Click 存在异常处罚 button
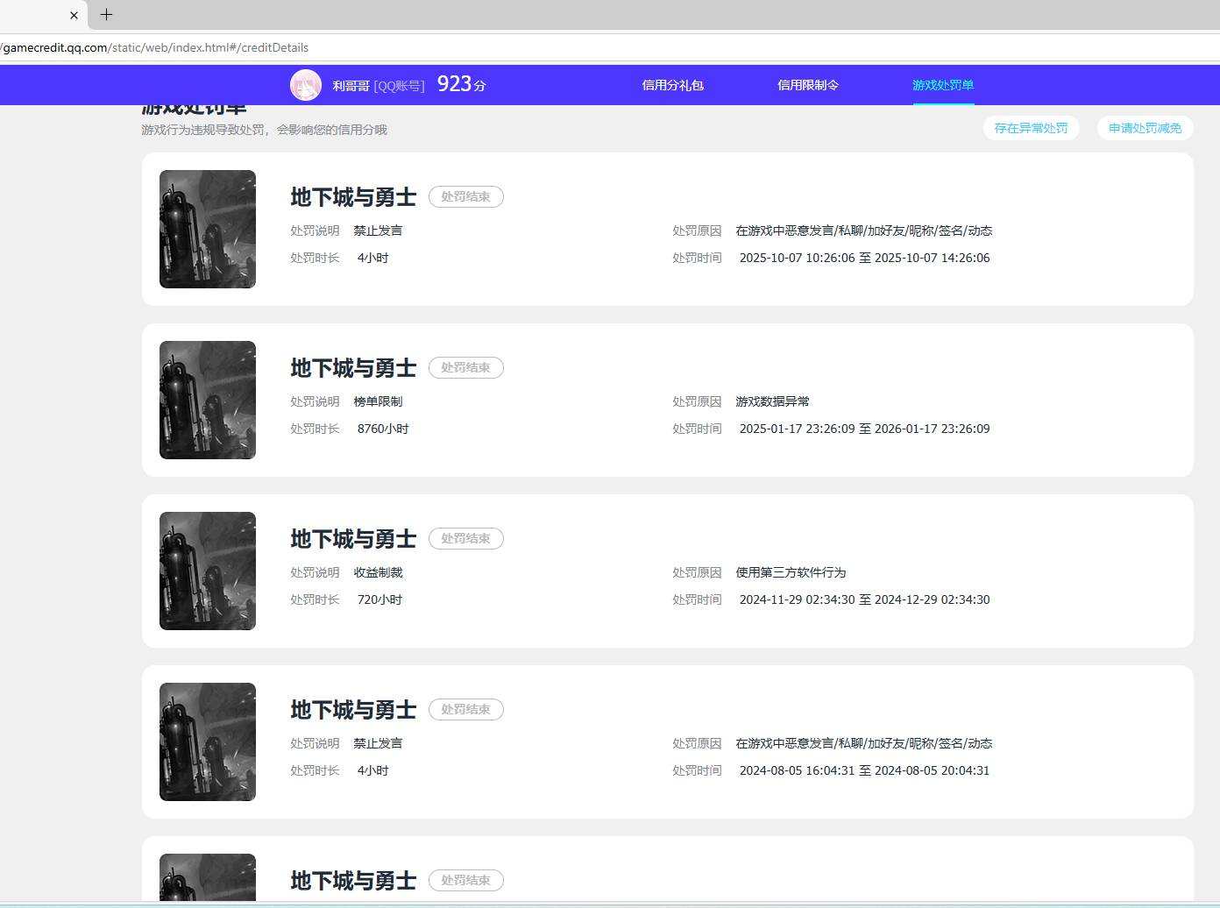This screenshot has height=908, width=1220. (x=1031, y=128)
